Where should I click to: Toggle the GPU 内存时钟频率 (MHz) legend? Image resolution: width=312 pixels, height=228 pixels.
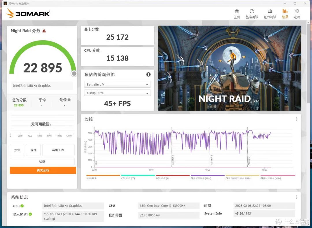(242, 177)
